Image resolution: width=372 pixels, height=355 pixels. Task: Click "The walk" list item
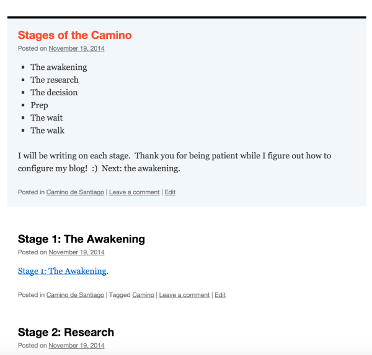[47, 130]
